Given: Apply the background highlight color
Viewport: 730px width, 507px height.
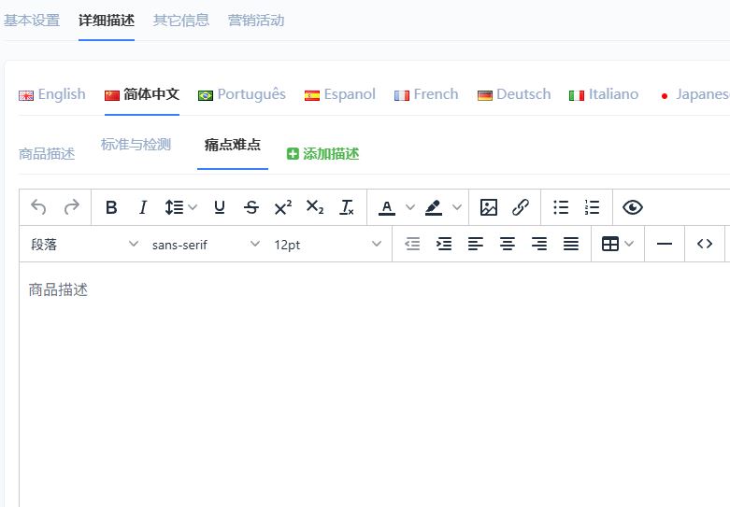Looking at the screenshot, I should 434,207.
